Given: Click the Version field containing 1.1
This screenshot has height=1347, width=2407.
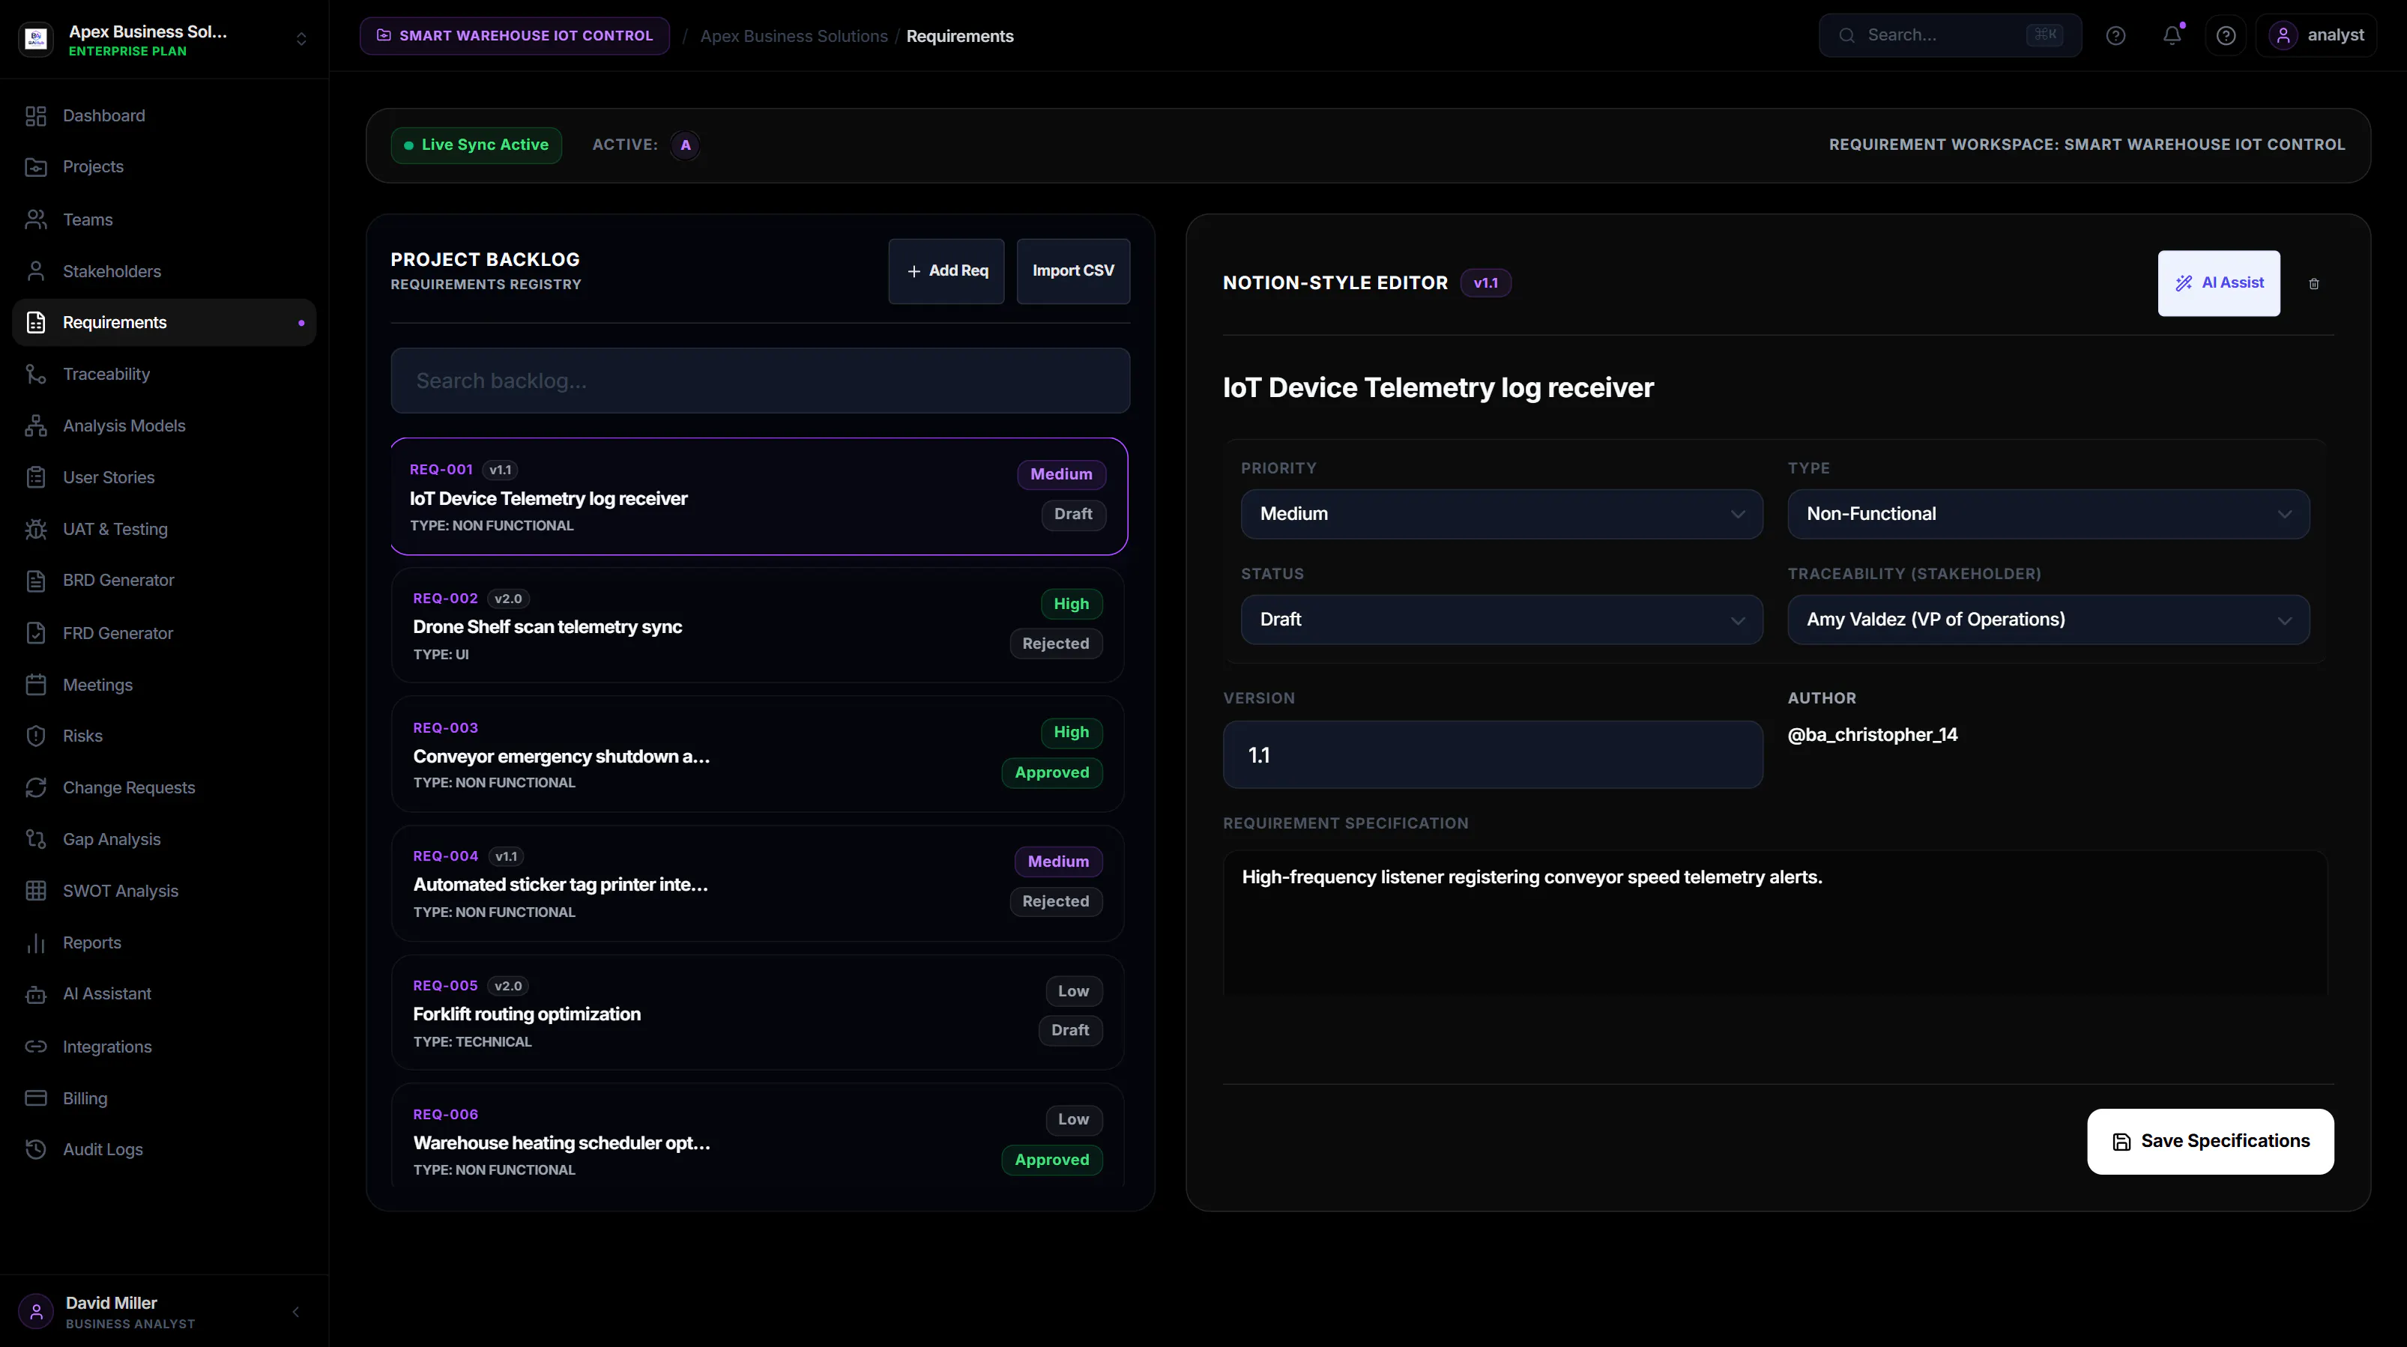Looking at the screenshot, I should point(1492,754).
